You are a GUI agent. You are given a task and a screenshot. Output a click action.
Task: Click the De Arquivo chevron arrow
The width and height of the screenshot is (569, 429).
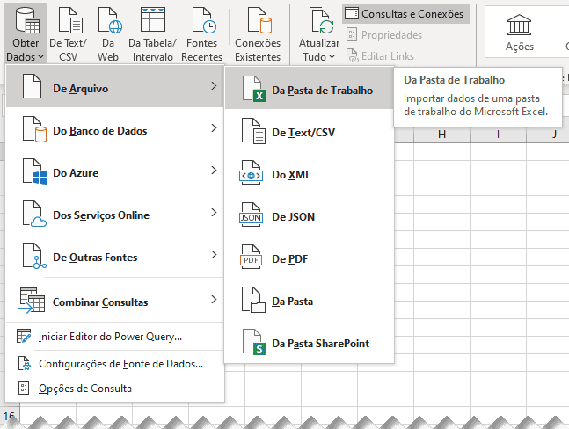click(x=214, y=86)
